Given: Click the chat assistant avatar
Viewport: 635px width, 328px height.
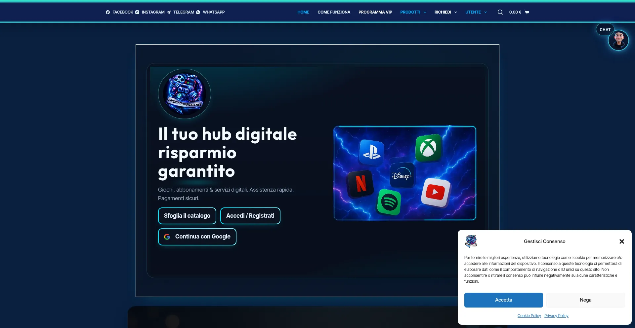Looking at the screenshot, I should click(x=618, y=40).
